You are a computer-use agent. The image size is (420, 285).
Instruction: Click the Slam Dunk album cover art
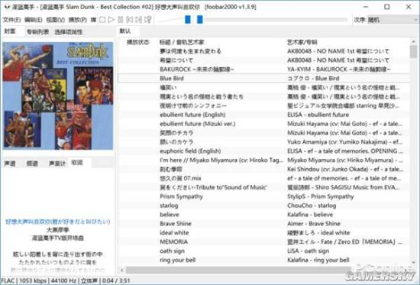(58, 96)
